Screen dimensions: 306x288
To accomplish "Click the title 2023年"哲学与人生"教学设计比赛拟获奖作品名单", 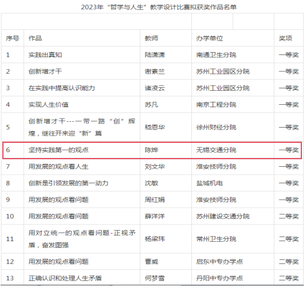I will (x=159, y=7).
